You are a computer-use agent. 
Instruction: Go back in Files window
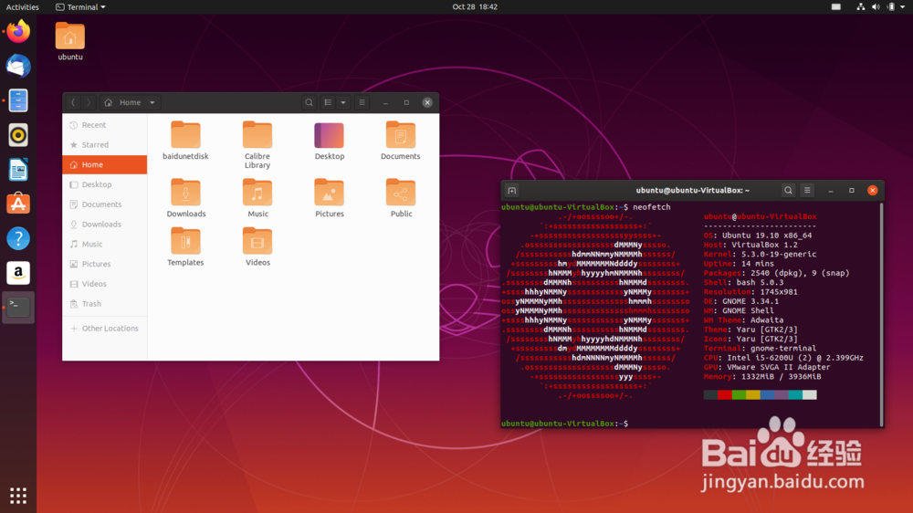[x=73, y=102]
